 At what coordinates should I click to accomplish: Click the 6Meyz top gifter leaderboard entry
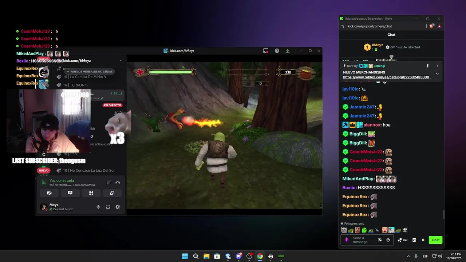(x=373, y=47)
